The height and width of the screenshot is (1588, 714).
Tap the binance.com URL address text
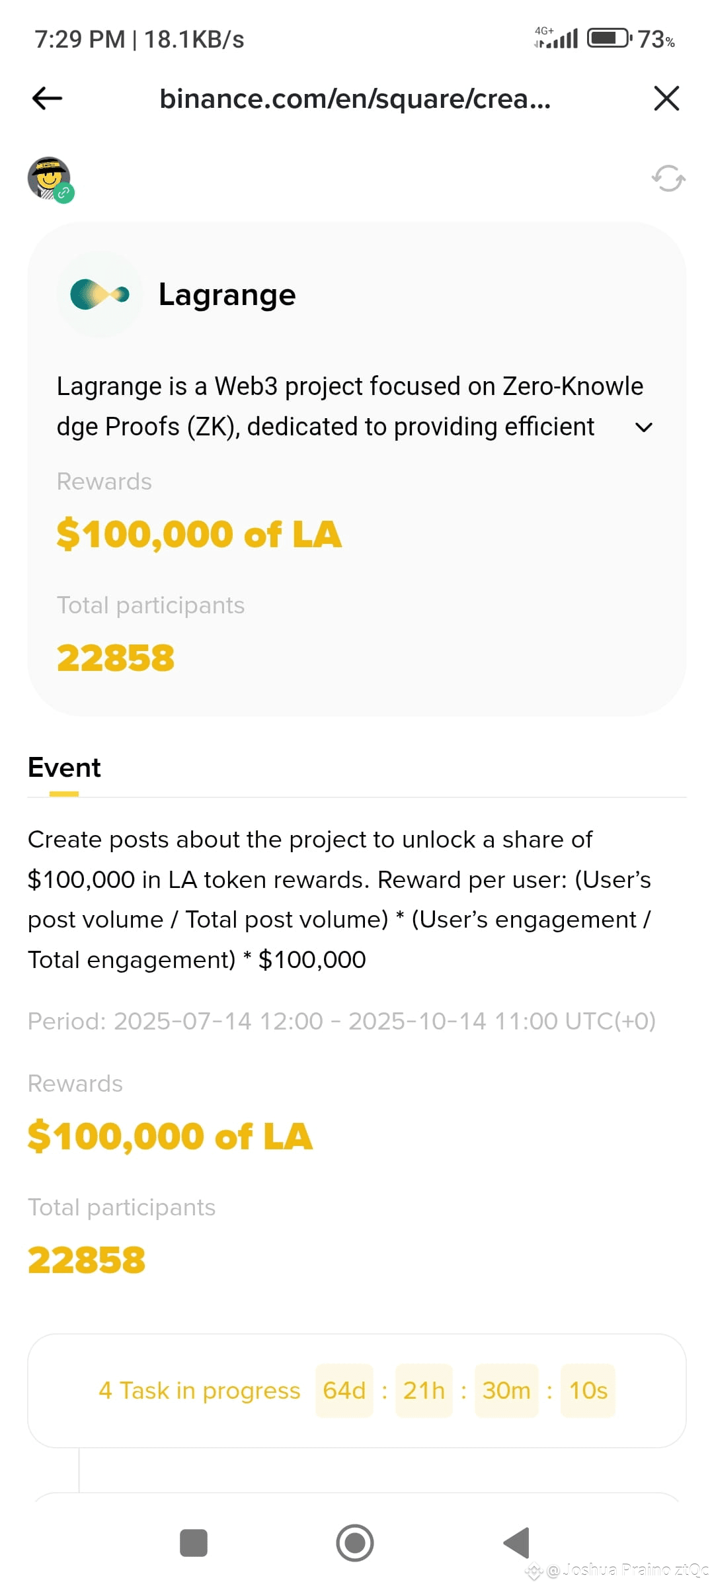click(x=355, y=99)
